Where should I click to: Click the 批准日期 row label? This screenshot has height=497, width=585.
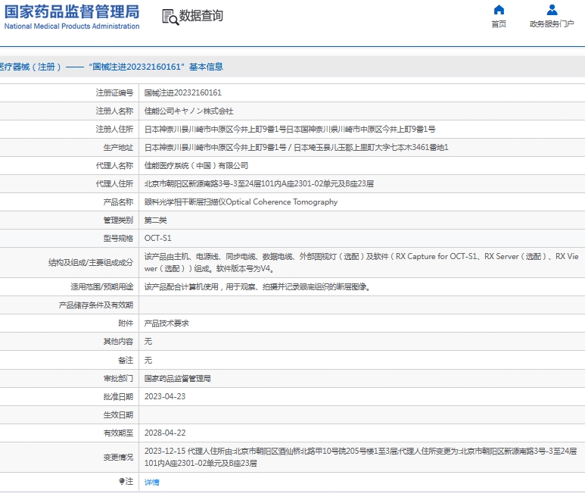pos(118,396)
